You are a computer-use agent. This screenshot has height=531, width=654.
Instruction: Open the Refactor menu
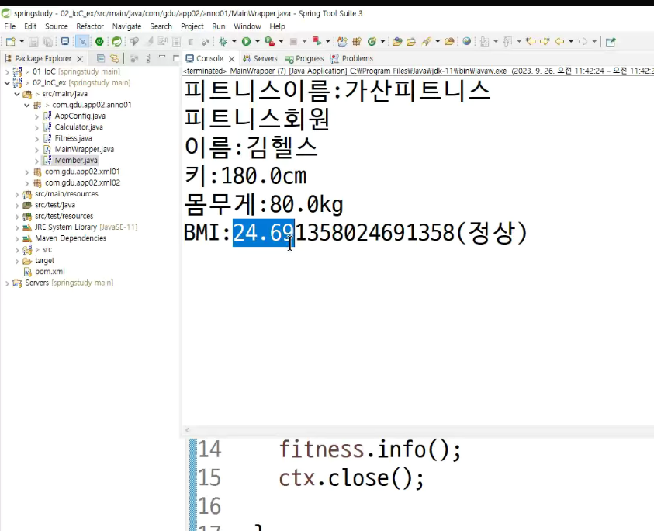[90, 26]
